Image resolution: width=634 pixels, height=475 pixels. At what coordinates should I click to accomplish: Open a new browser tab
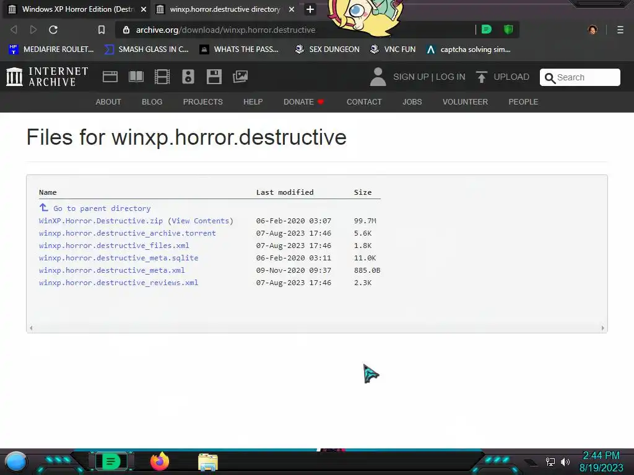pos(310,9)
